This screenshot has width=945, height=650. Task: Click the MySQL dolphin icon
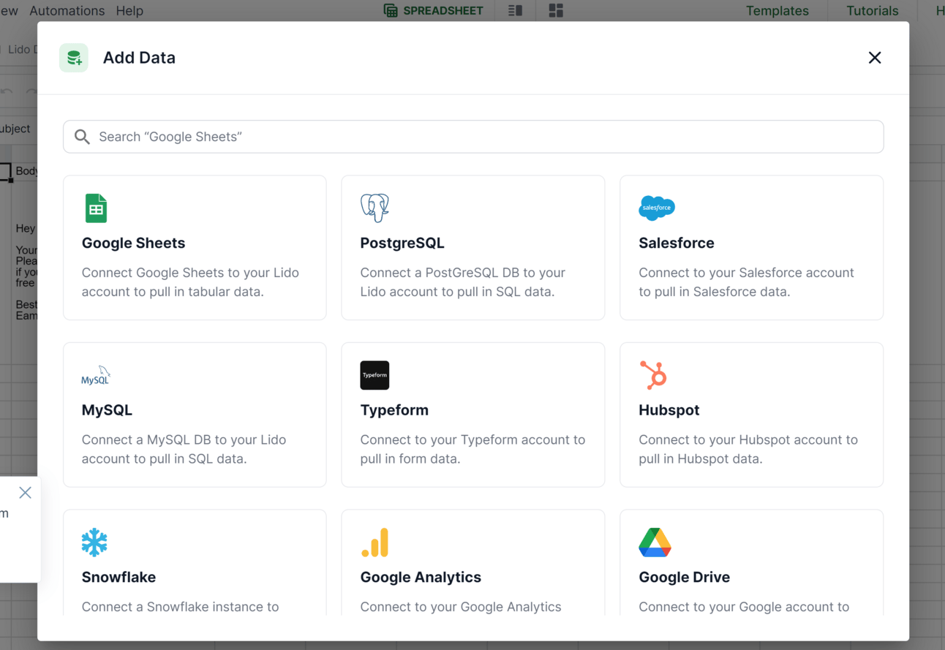click(x=96, y=376)
